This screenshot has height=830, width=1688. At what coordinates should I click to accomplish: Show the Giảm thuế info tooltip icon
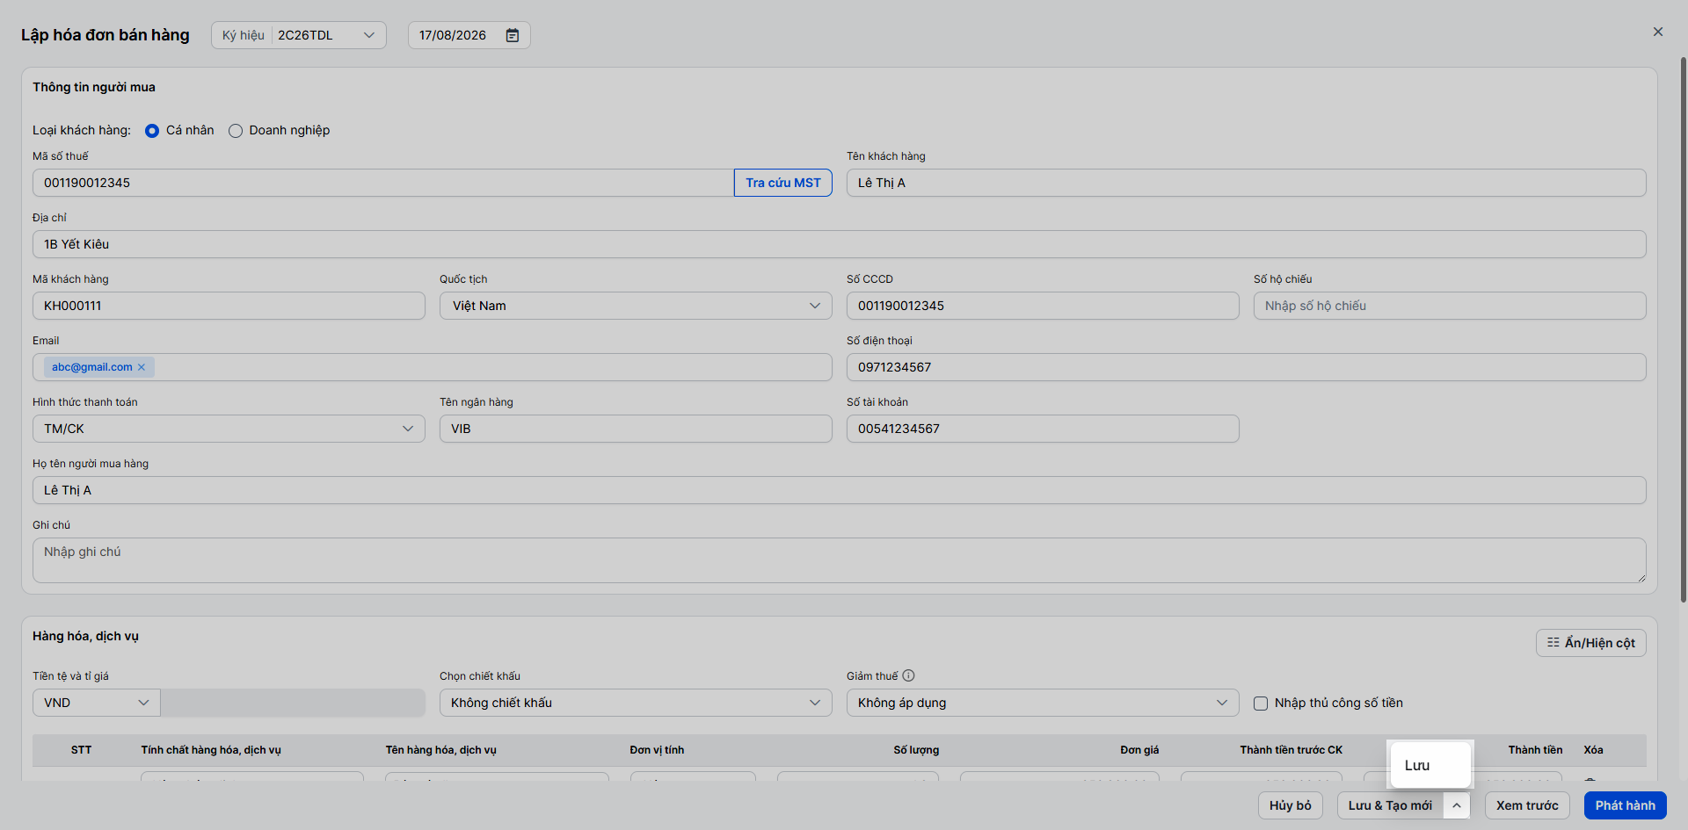pyautogui.click(x=909, y=675)
